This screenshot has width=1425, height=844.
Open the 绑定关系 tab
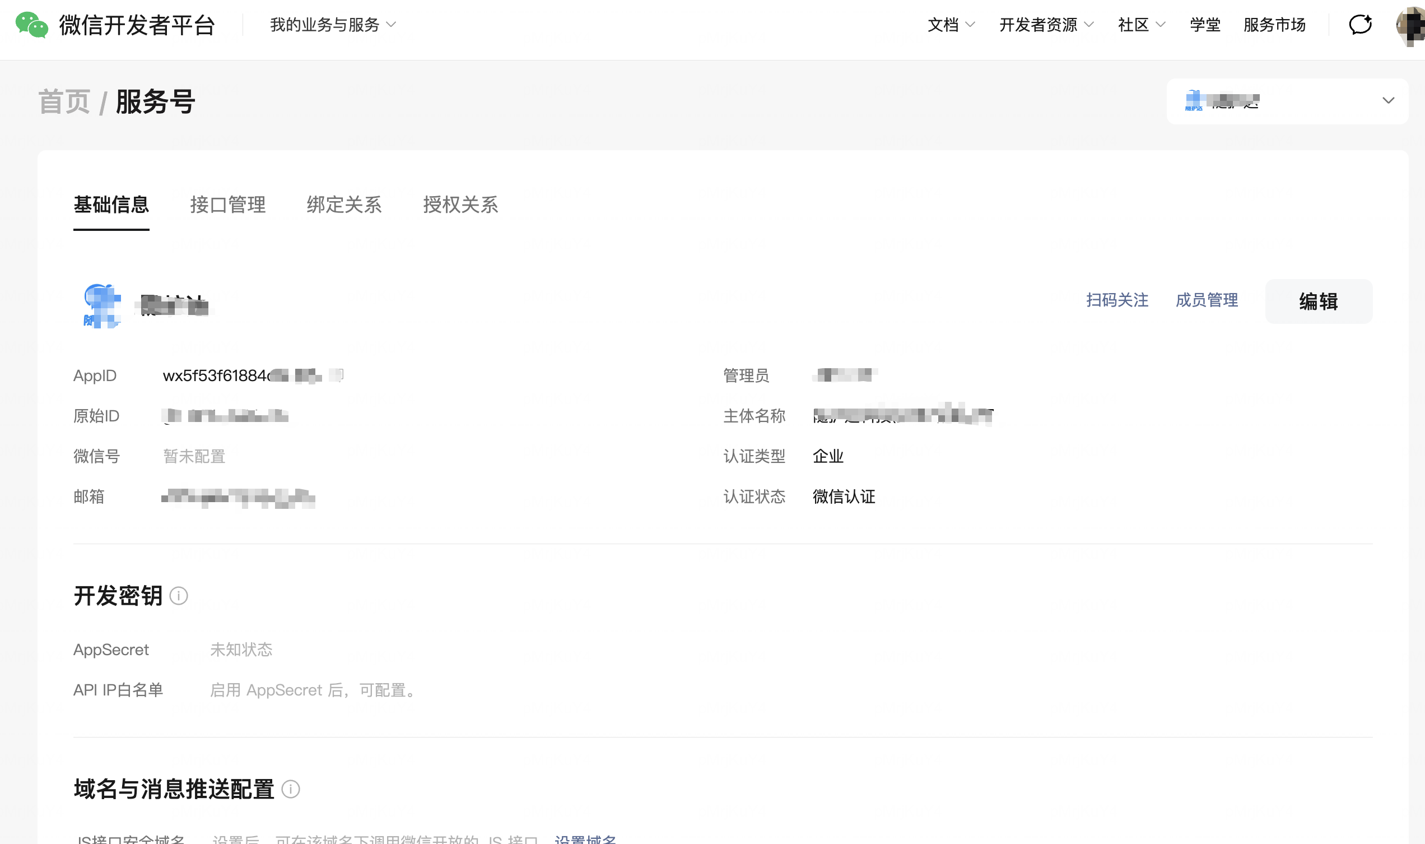click(344, 205)
